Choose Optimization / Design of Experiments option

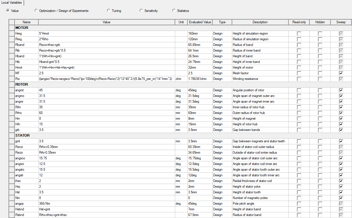click(36, 11)
